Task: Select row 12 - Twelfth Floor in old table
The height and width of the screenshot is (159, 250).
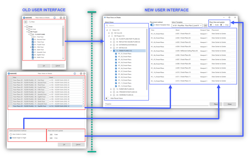Action: 46,106
